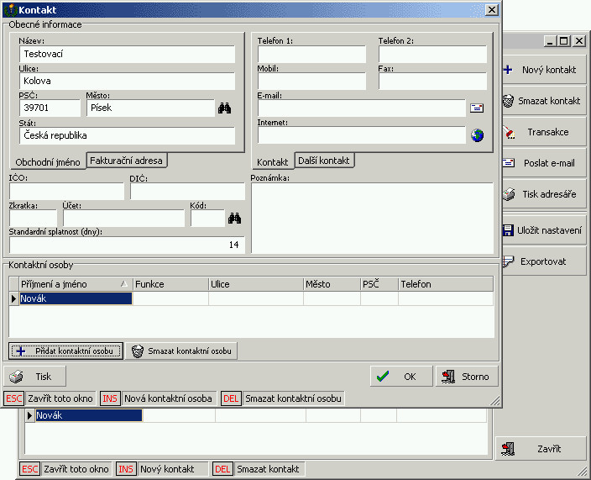
Task: Select the Novák row in Kontaktní osoby
Action: tap(251, 298)
